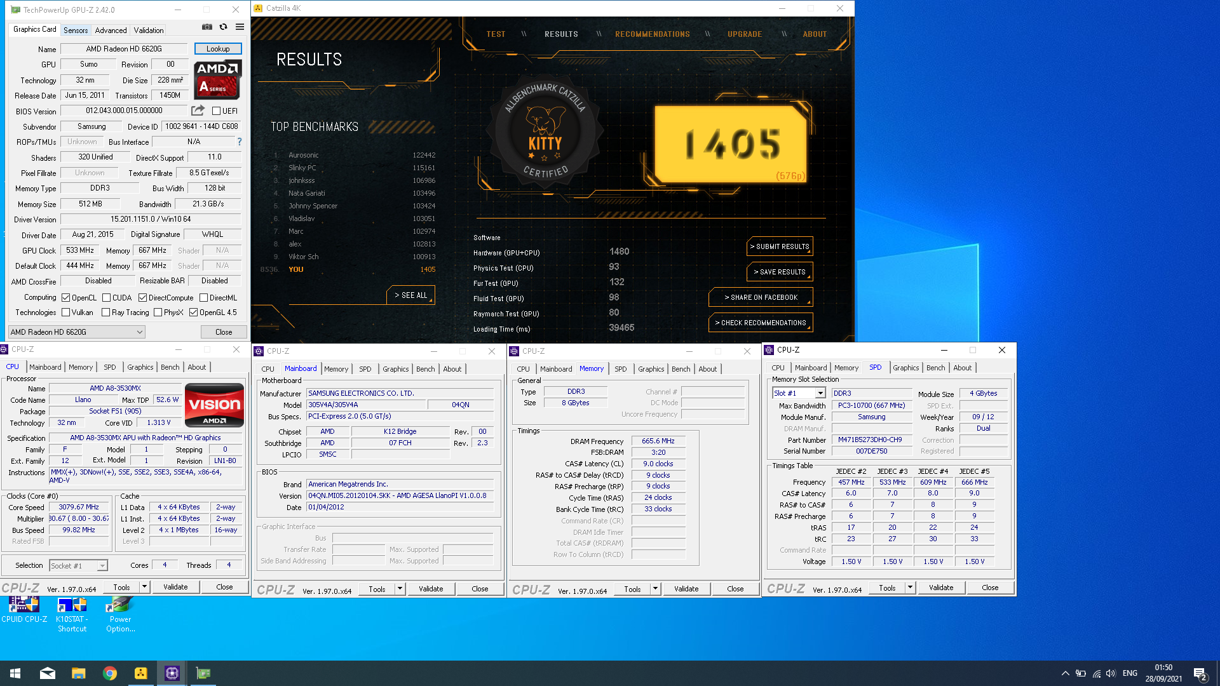
Task: Click the 1405 score panel
Action: [731, 144]
